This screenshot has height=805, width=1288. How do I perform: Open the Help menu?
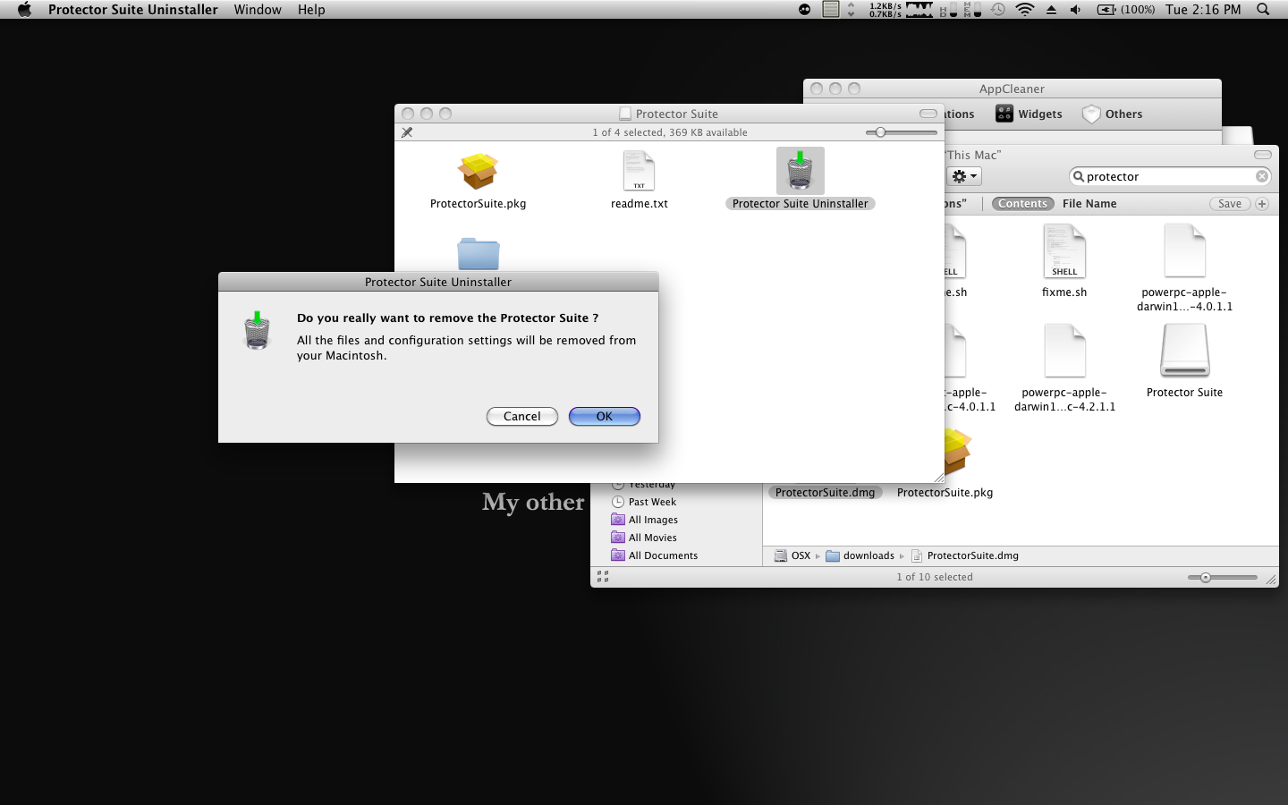point(311,10)
